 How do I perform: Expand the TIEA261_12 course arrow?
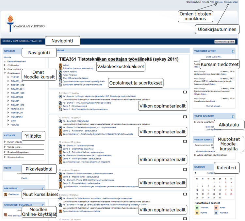pyautogui.click(x=8, y=81)
